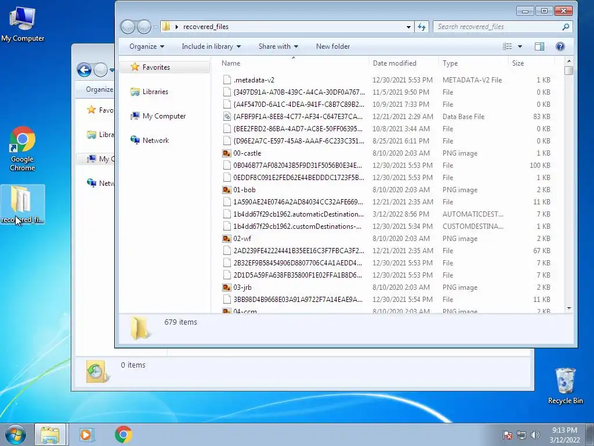The image size is (594, 446).
Task: Expand the address bar history dropdown
Action: tap(408, 27)
